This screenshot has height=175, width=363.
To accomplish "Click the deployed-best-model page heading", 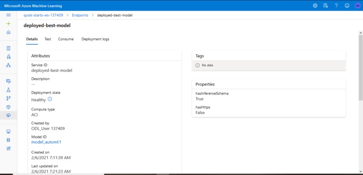I will click(47, 26).
